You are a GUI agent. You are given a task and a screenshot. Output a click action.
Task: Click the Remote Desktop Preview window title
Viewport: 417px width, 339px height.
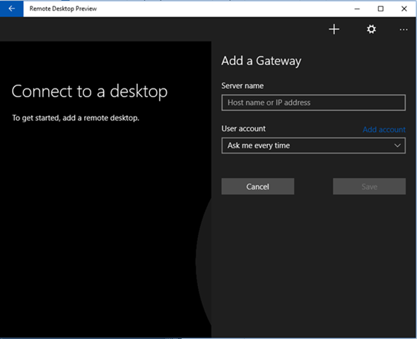[x=63, y=8]
